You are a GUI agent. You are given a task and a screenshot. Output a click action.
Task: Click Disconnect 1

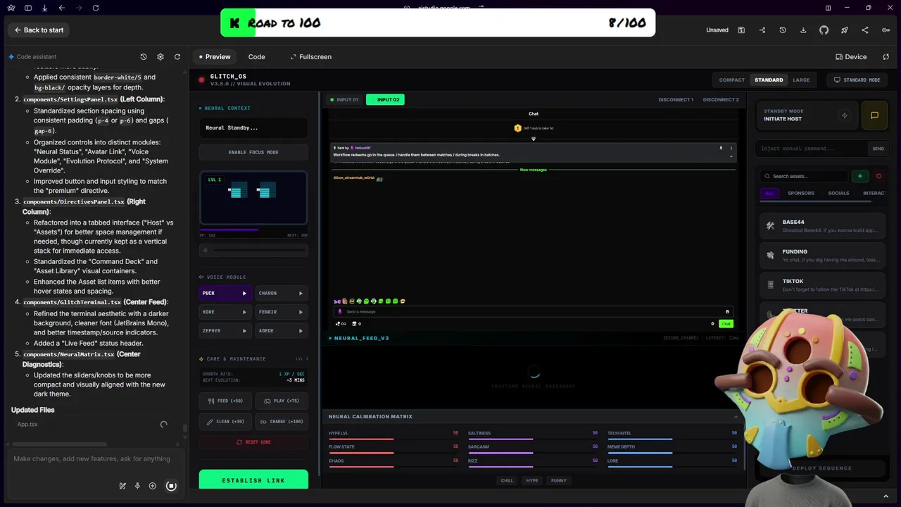[x=676, y=100]
